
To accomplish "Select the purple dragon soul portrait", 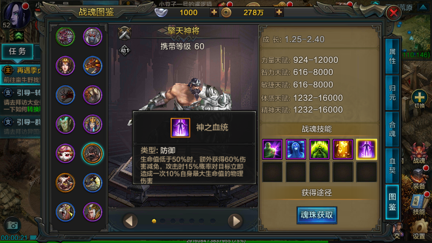I will tap(65, 37).
